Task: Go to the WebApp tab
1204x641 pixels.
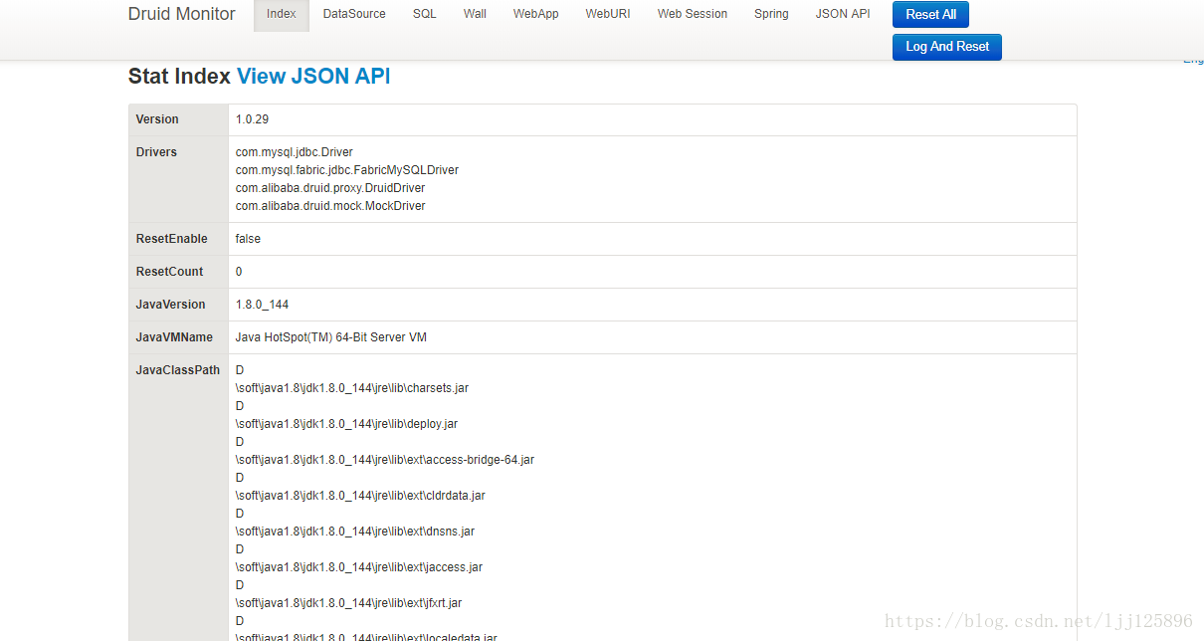Action: tap(536, 14)
